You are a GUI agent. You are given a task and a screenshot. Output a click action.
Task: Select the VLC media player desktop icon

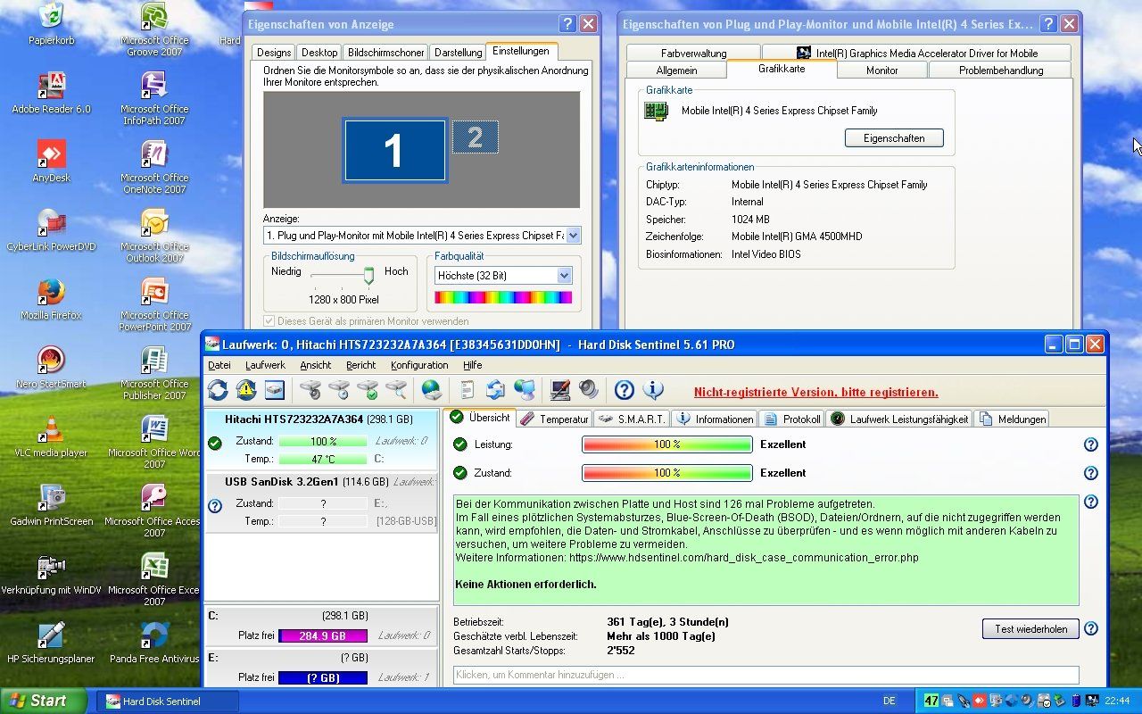coord(51,436)
